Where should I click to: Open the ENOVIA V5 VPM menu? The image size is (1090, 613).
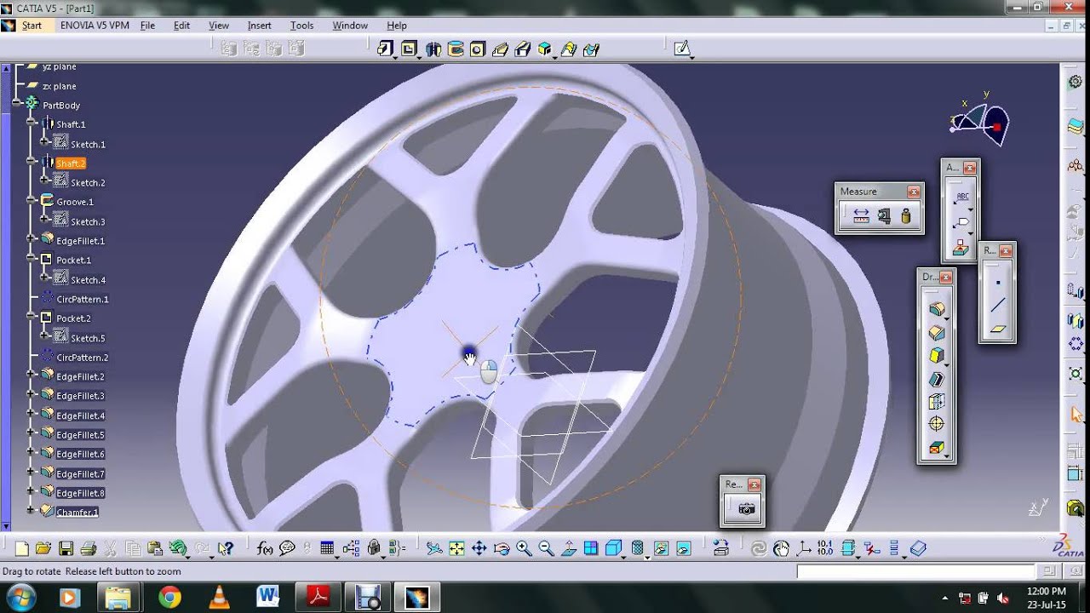point(95,26)
